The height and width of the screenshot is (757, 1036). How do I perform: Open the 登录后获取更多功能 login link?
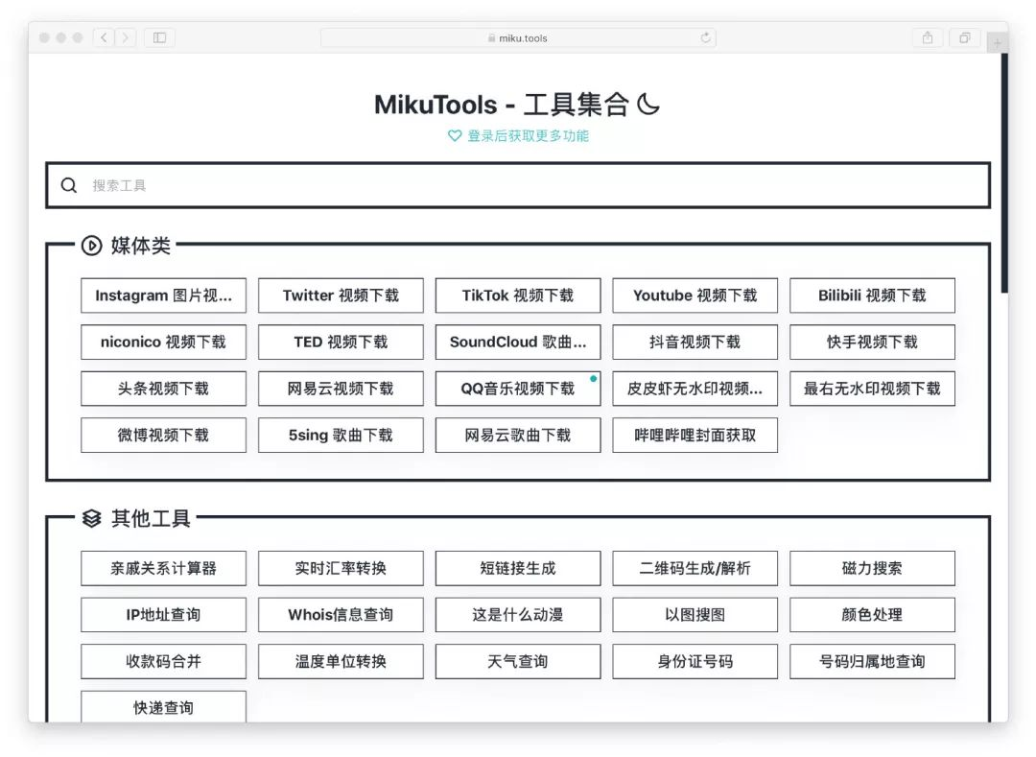pos(528,136)
